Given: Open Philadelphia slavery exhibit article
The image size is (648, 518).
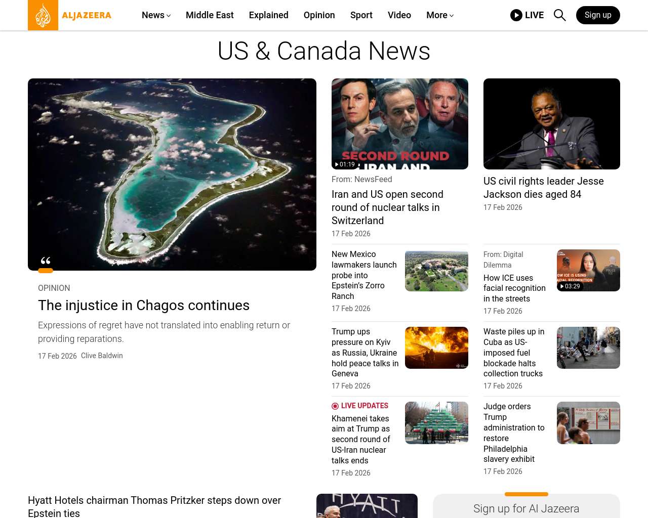Looking at the screenshot, I should click(514, 433).
